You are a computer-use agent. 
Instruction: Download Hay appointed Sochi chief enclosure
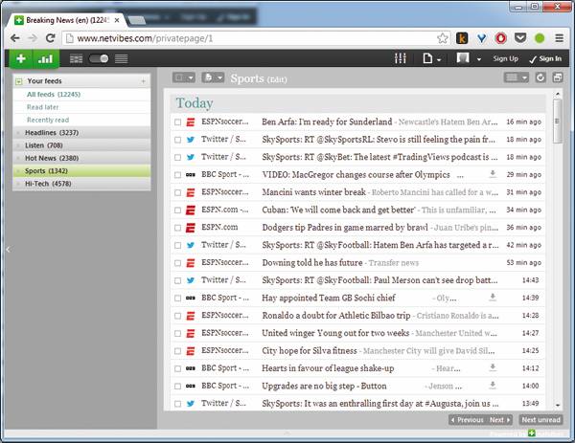pos(493,297)
